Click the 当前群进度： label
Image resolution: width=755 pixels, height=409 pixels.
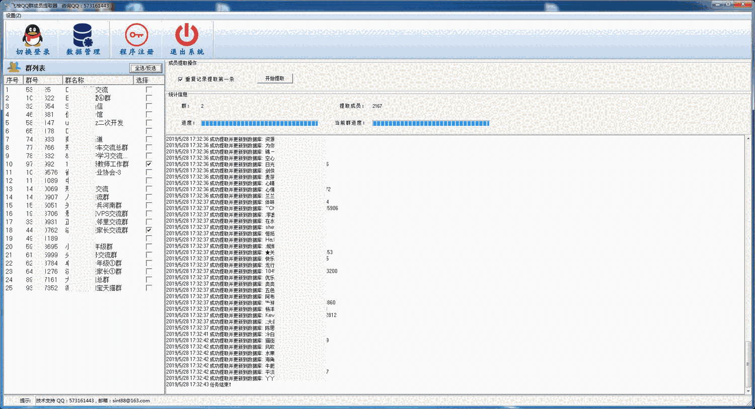[349, 123]
